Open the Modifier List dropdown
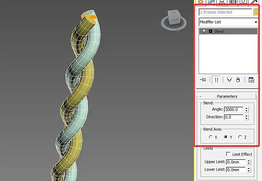This screenshot has height=181, width=262. click(x=228, y=22)
